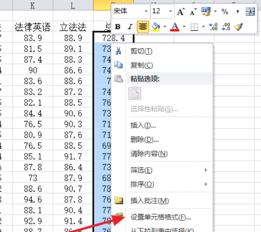The height and width of the screenshot is (232, 261).
Task: Toggle italic formatting in mini toolbar
Action: [130, 27]
